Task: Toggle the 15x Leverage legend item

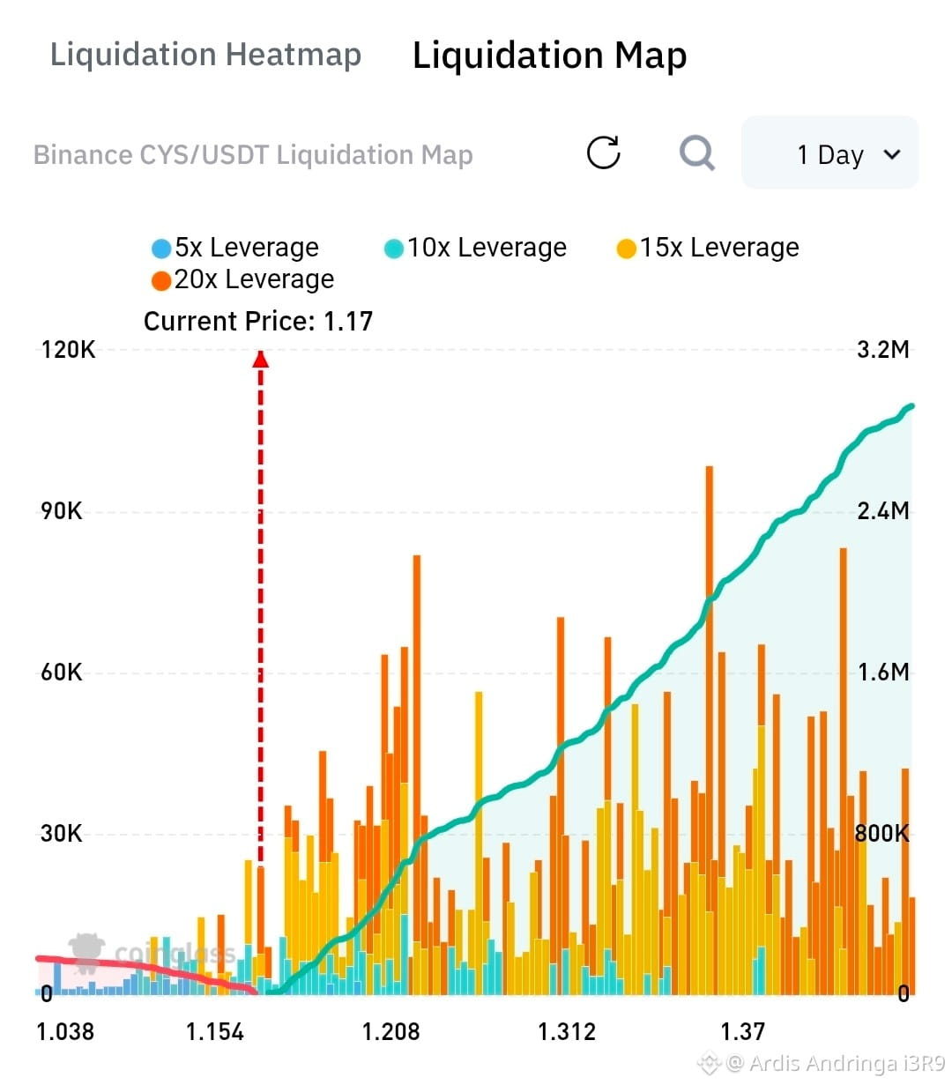Action: pyautogui.click(x=708, y=248)
